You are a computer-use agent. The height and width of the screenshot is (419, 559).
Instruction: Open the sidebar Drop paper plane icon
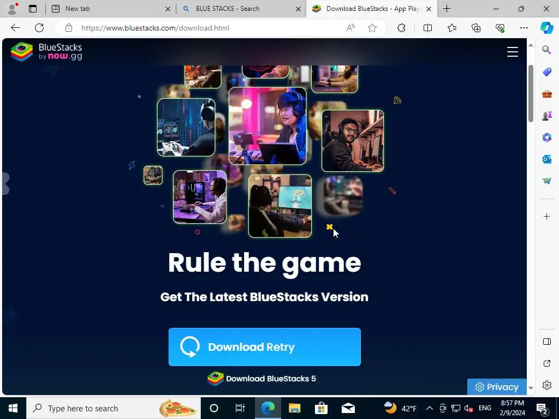point(546,181)
